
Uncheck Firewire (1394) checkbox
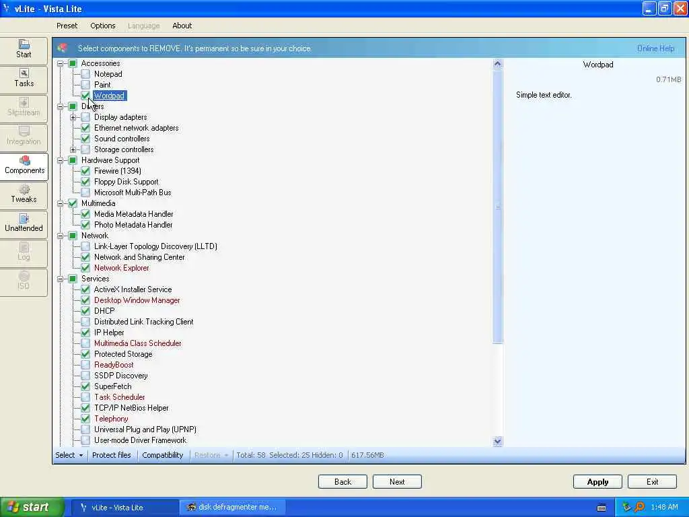point(85,171)
